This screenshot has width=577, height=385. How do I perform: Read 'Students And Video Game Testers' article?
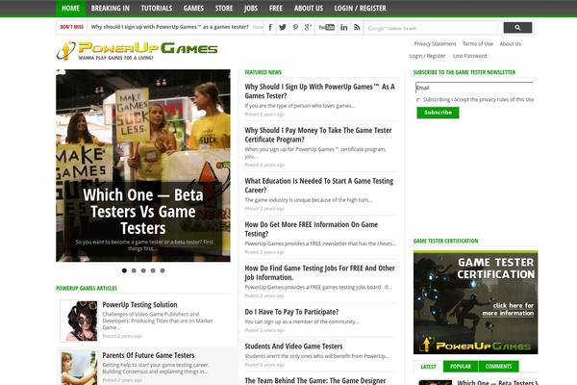[293, 346]
